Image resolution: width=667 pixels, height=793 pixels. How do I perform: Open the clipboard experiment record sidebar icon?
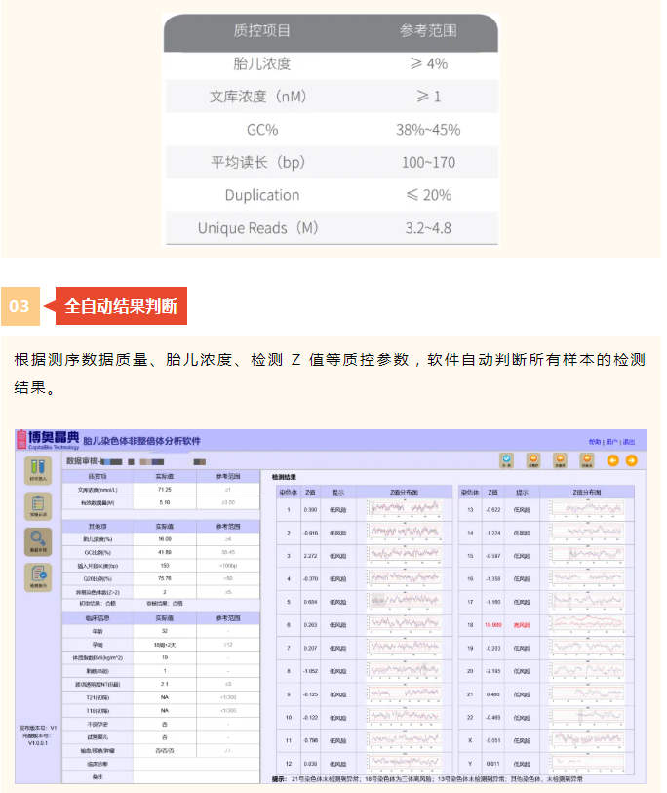point(38,505)
